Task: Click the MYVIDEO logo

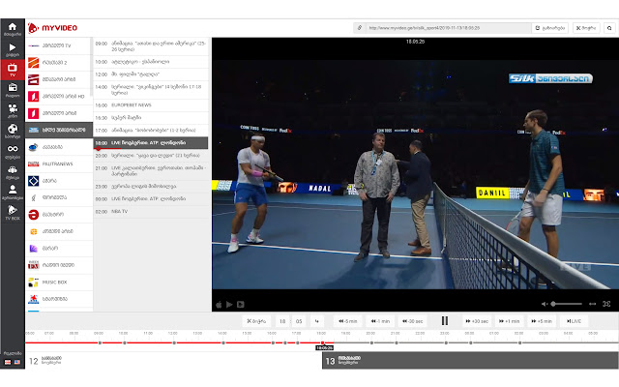Action: [52, 28]
